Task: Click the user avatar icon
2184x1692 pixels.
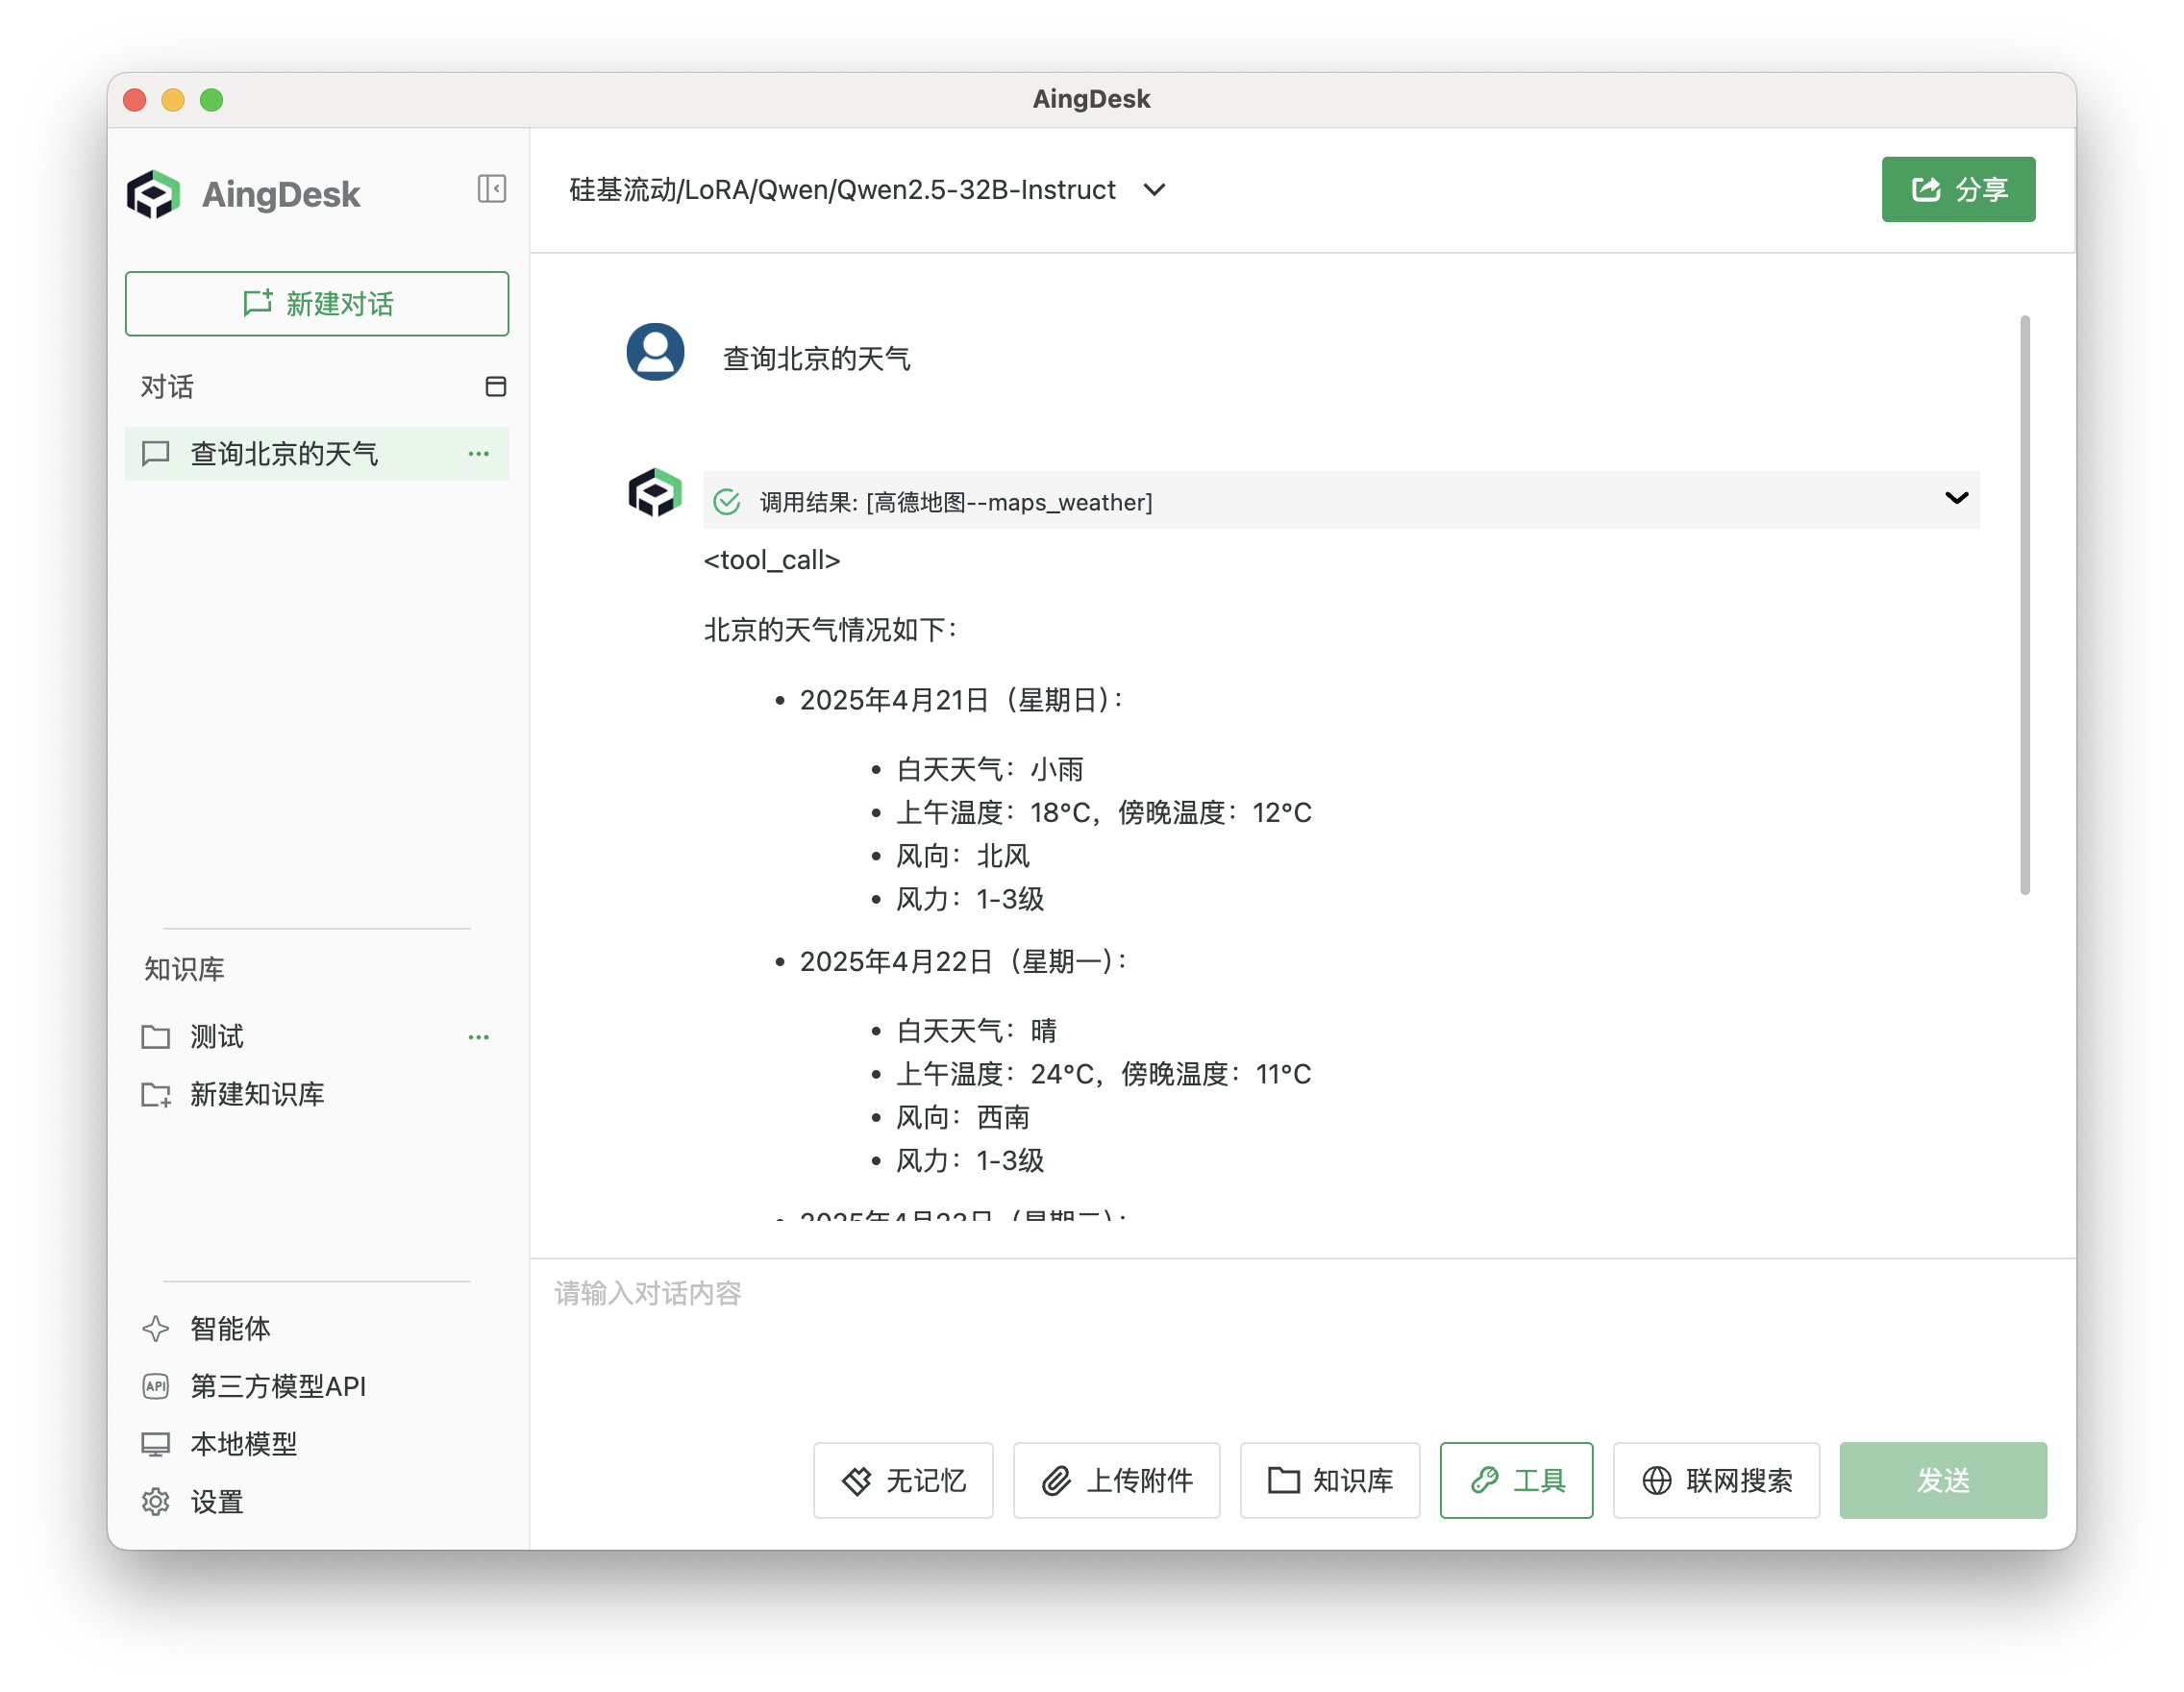Action: point(655,352)
